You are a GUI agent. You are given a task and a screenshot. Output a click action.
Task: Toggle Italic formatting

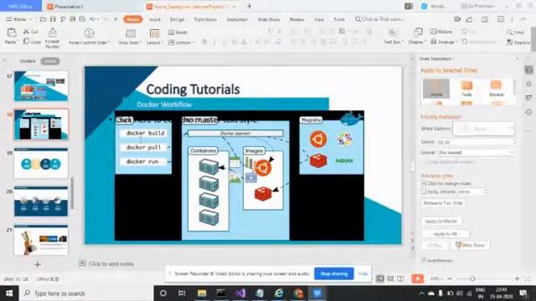click(214, 42)
